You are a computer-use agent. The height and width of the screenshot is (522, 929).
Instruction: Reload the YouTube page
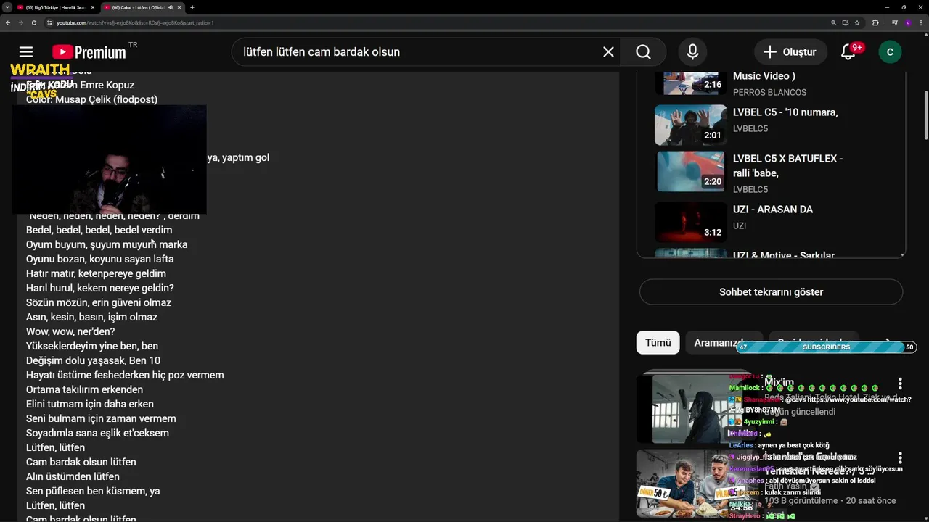(x=34, y=22)
